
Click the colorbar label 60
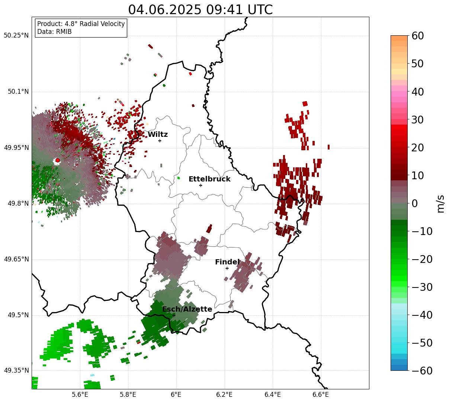coord(417,36)
